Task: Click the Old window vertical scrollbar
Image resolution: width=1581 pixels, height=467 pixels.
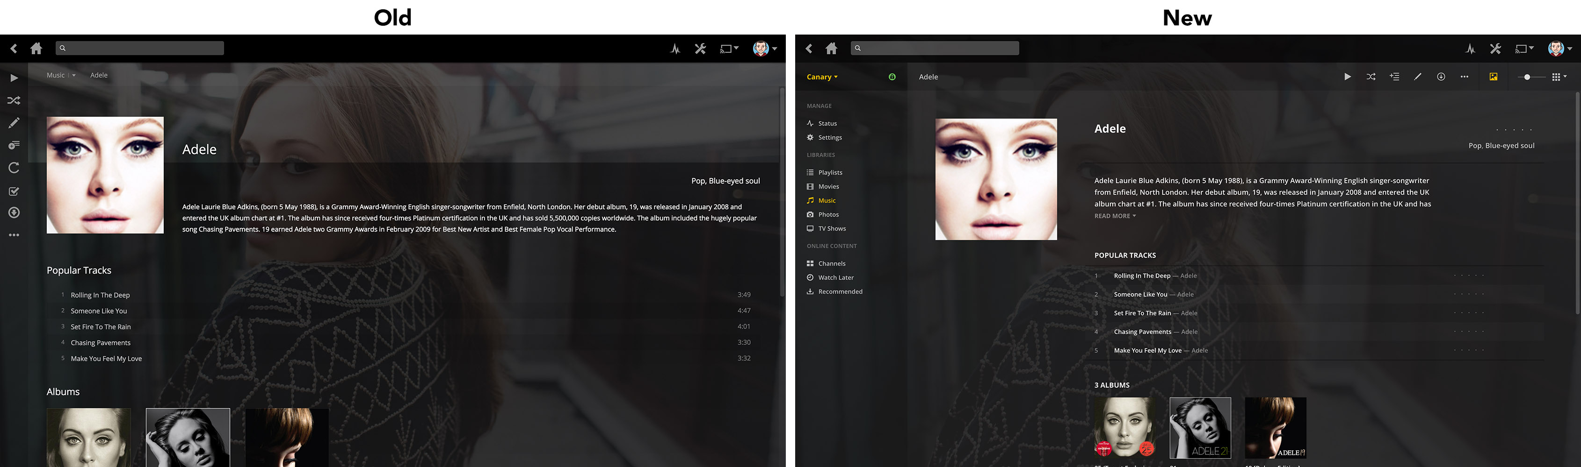Action: [x=782, y=192]
